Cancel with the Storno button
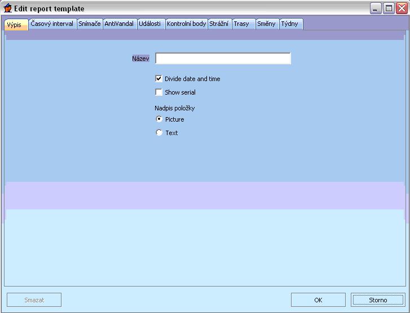This screenshot has width=410, height=313. point(378,299)
